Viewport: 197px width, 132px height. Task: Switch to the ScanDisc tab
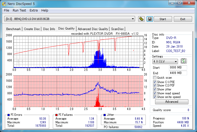click(x=117, y=29)
